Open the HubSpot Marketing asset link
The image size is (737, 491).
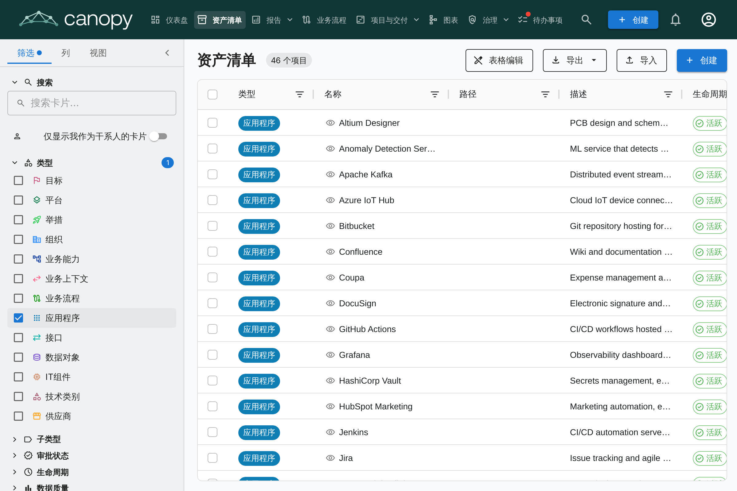(376, 406)
